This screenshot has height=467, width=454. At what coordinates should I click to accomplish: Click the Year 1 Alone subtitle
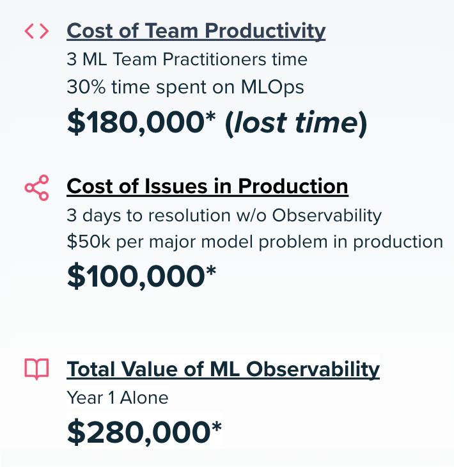(118, 398)
